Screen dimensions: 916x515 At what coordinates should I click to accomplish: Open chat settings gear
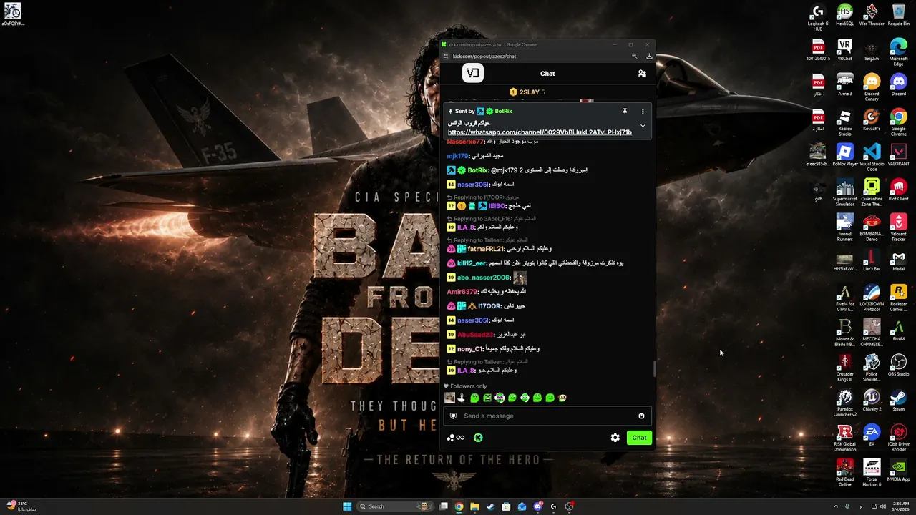tap(615, 438)
